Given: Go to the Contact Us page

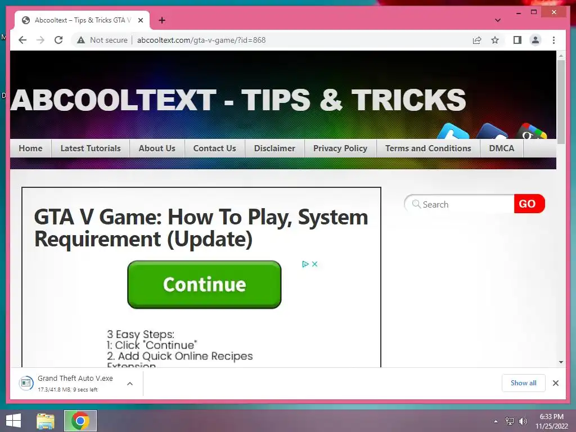Looking at the screenshot, I should click(x=214, y=148).
